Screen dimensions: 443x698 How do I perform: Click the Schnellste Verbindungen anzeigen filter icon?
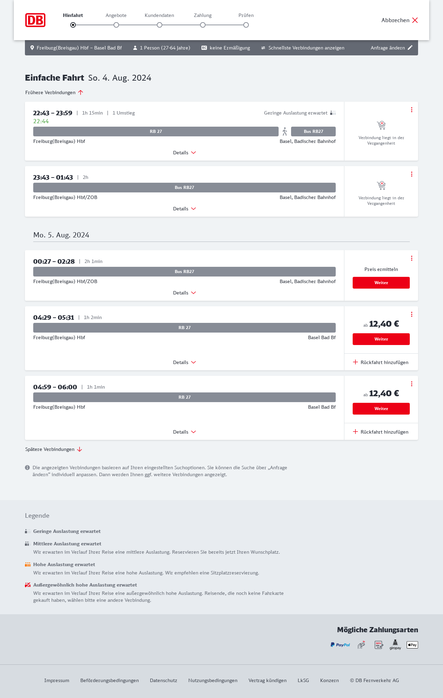263,48
